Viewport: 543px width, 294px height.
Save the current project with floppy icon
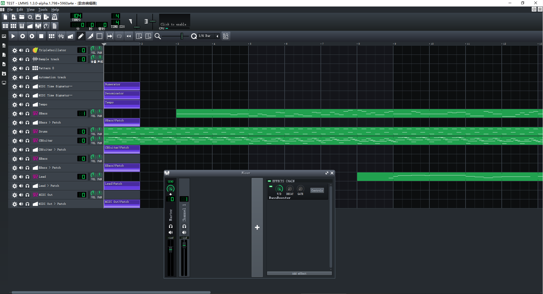(x=38, y=17)
